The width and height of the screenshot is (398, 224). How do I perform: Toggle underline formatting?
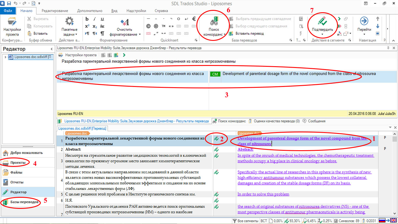pyautogui.click(x=102, y=19)
